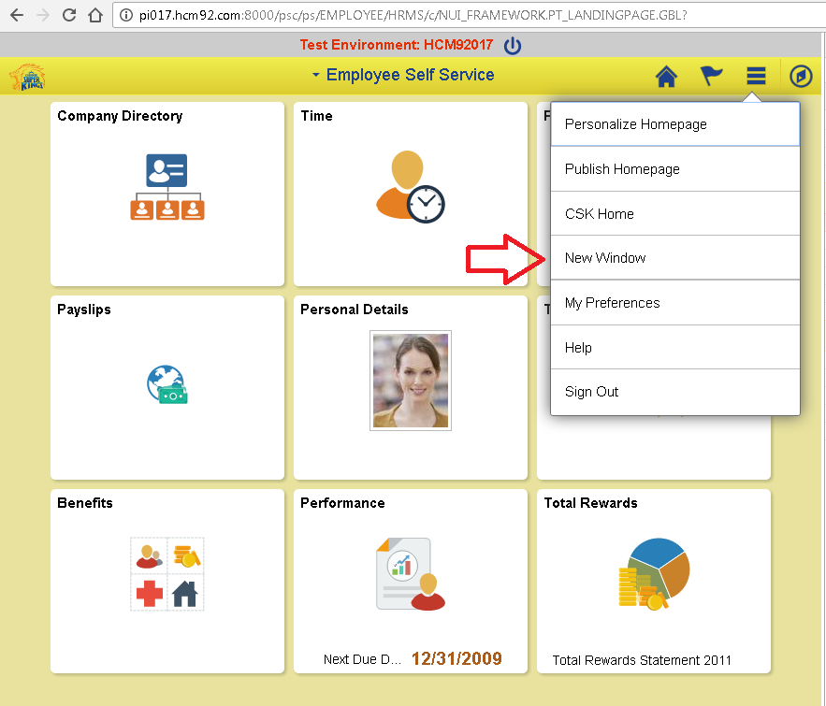Image resolution: width=826 pixels, height=706 pixels.
Task: Open the NavBar using the compass icon
Action: pos(801,76)
